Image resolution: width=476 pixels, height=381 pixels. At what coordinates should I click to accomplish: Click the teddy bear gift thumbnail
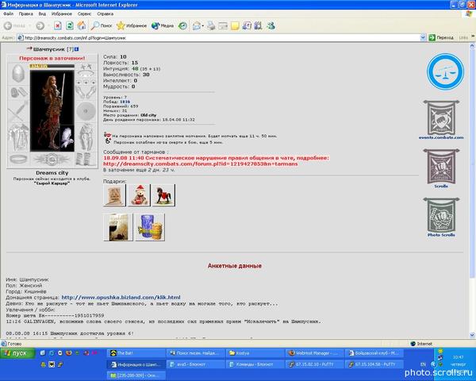[x=139, y=195]
